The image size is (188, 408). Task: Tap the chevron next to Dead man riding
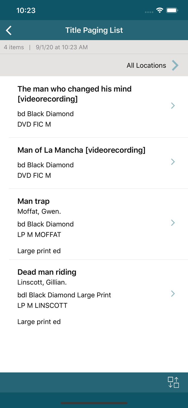[x=173, y=294]
